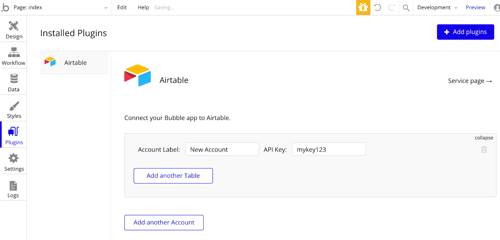The width and height of the screenshot is (500, 240).
Task: Open the search magnifier tool
Action: point(406,7)
